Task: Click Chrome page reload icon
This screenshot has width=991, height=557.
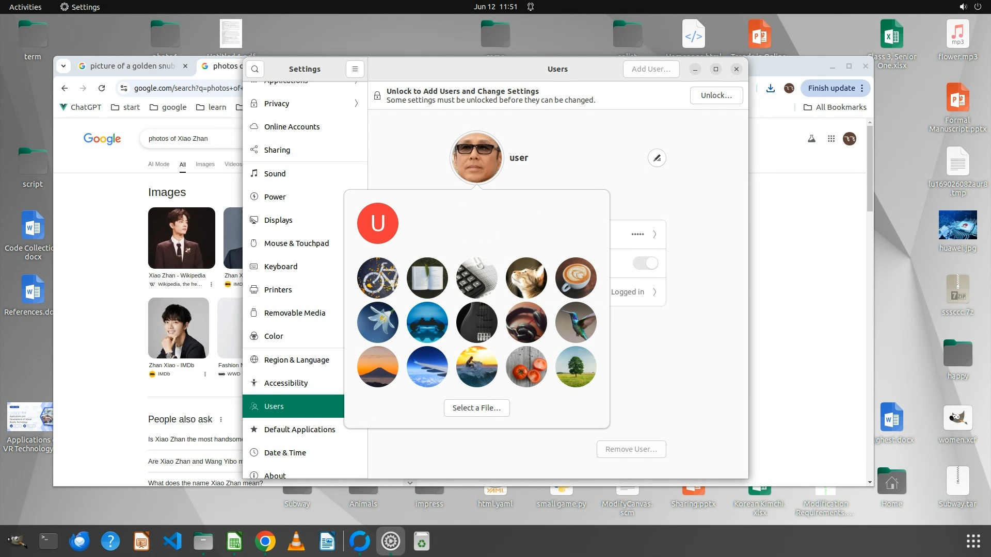Action: [102, 88]
